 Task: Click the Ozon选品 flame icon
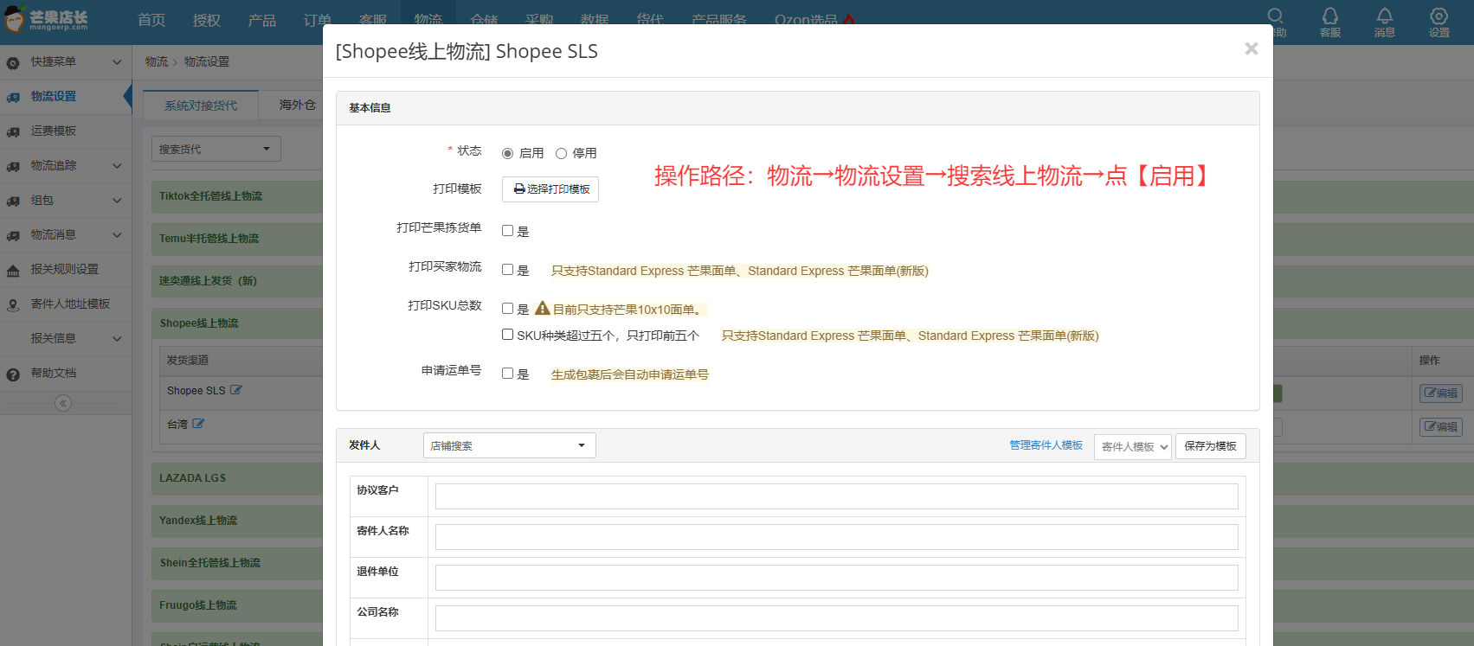click(x=849, y=20)
